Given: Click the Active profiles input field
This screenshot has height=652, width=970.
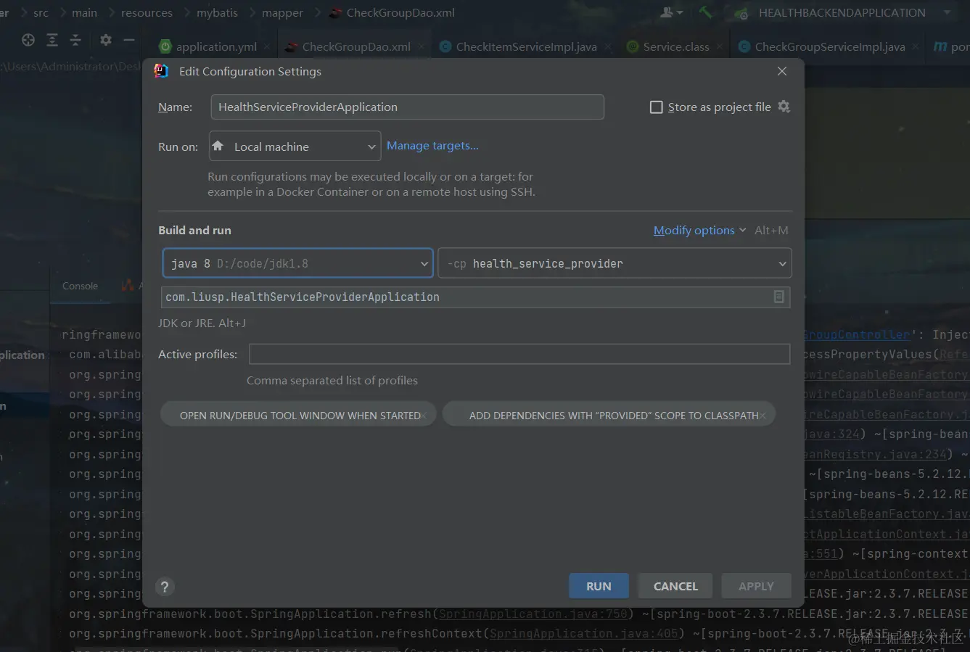Looking at the screenshot, I should 519,354.
